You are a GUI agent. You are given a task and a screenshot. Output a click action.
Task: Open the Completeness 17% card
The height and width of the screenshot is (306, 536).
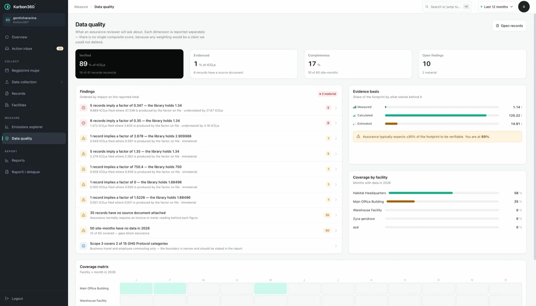pos(358,64)
